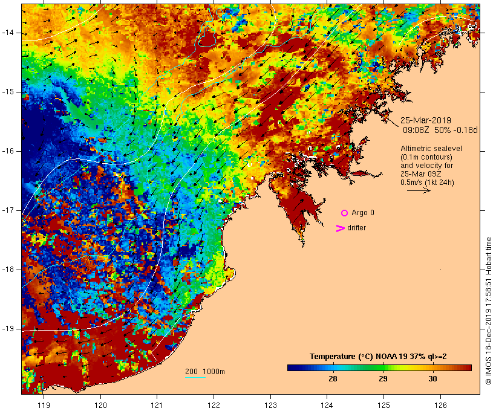The height and width of the screenshot is (411, 496).
Task: Click the text 09:08Z 50% -0.18d
Action: [440, 130]
